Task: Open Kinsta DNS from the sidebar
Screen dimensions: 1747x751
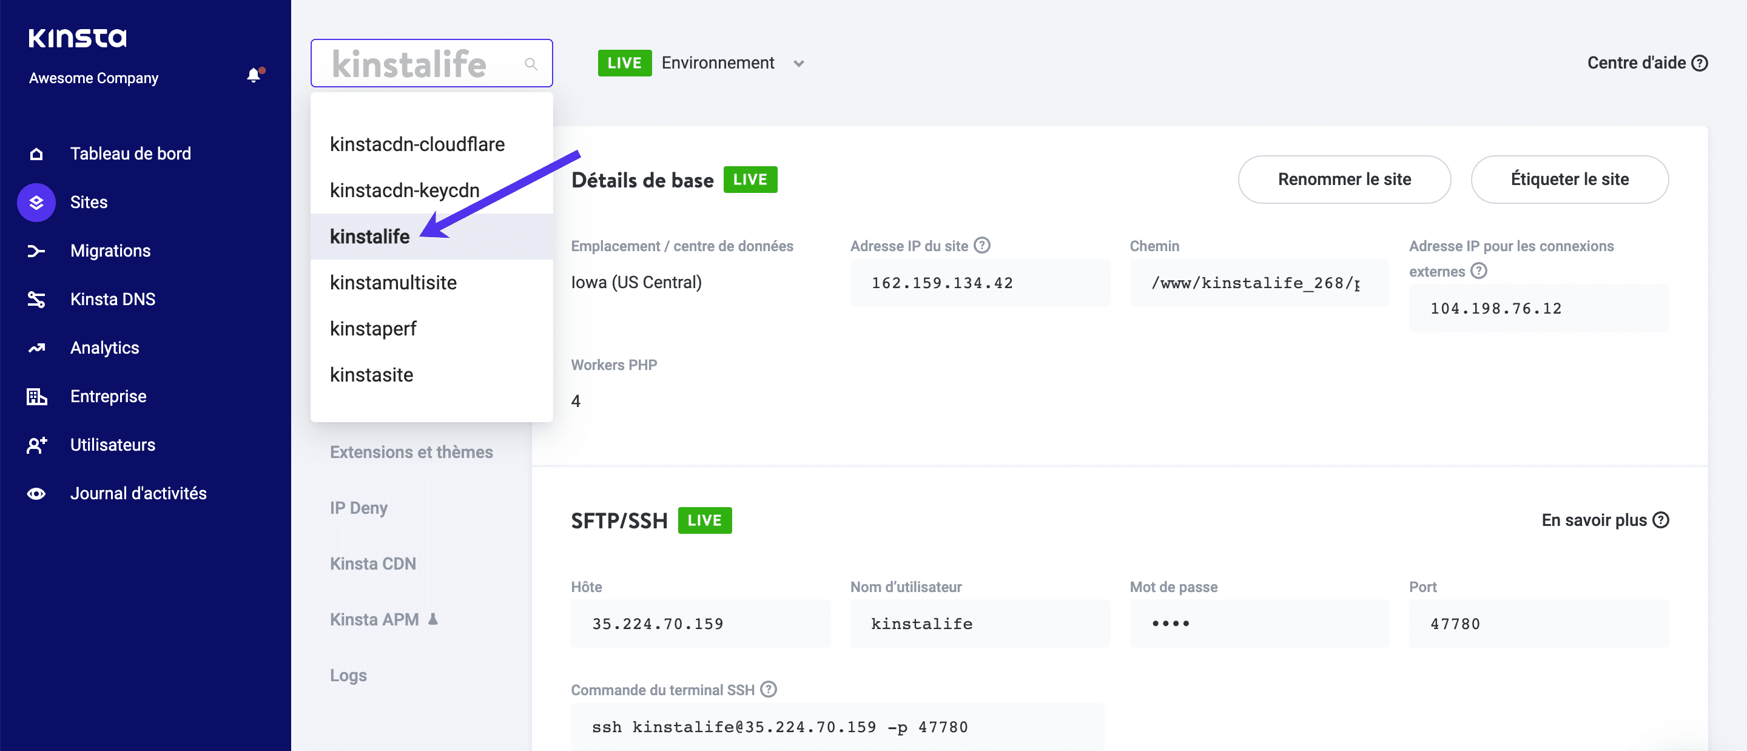Action: click(x=36, y=298)
